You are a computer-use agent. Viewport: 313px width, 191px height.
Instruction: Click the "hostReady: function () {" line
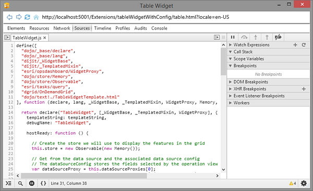pyautogui.click(x=57, y=133)
